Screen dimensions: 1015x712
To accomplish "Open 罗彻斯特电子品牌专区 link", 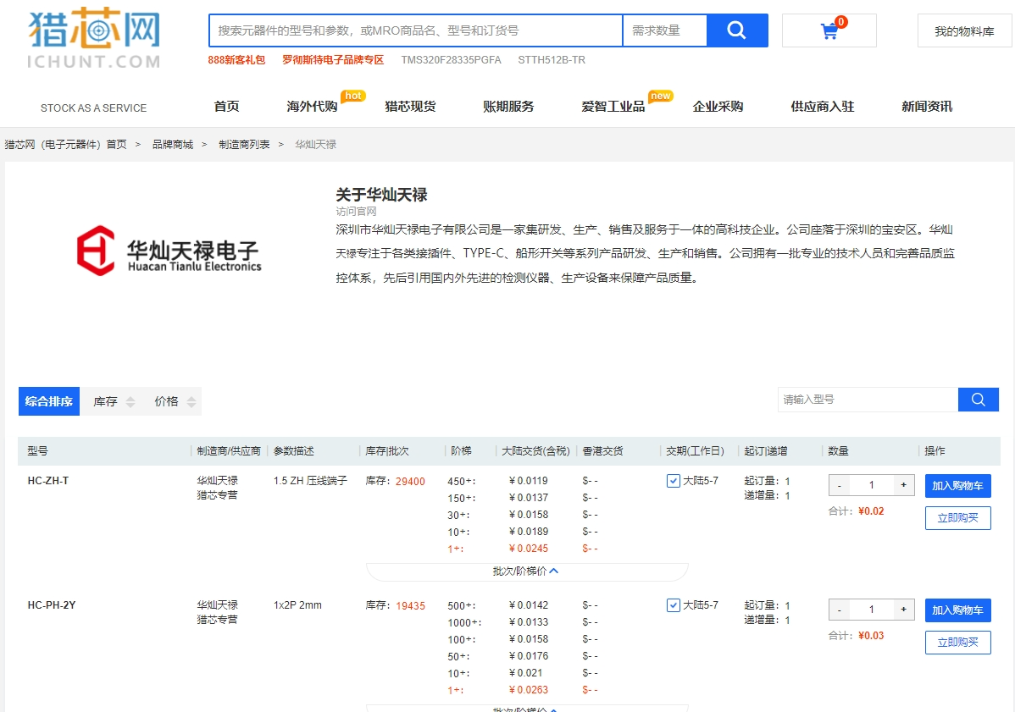I will [x=333, y=60].
